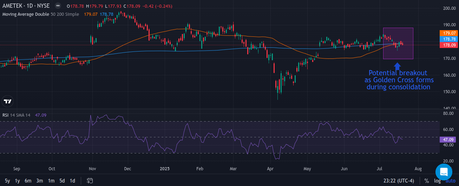Click the 2025 label on time axis

pyautogui.click(x=165, y=168)
